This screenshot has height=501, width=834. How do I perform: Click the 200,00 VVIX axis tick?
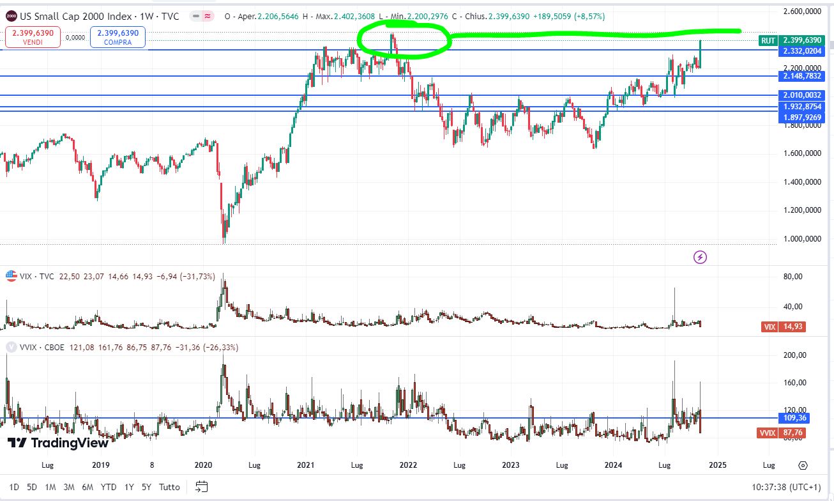tap(794, 355)
